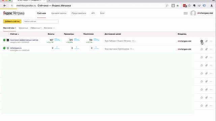The height and width of the screenshot is (121, 216).
Task: Focus Найти счётчик search field
Action: (x=41, y=22)
